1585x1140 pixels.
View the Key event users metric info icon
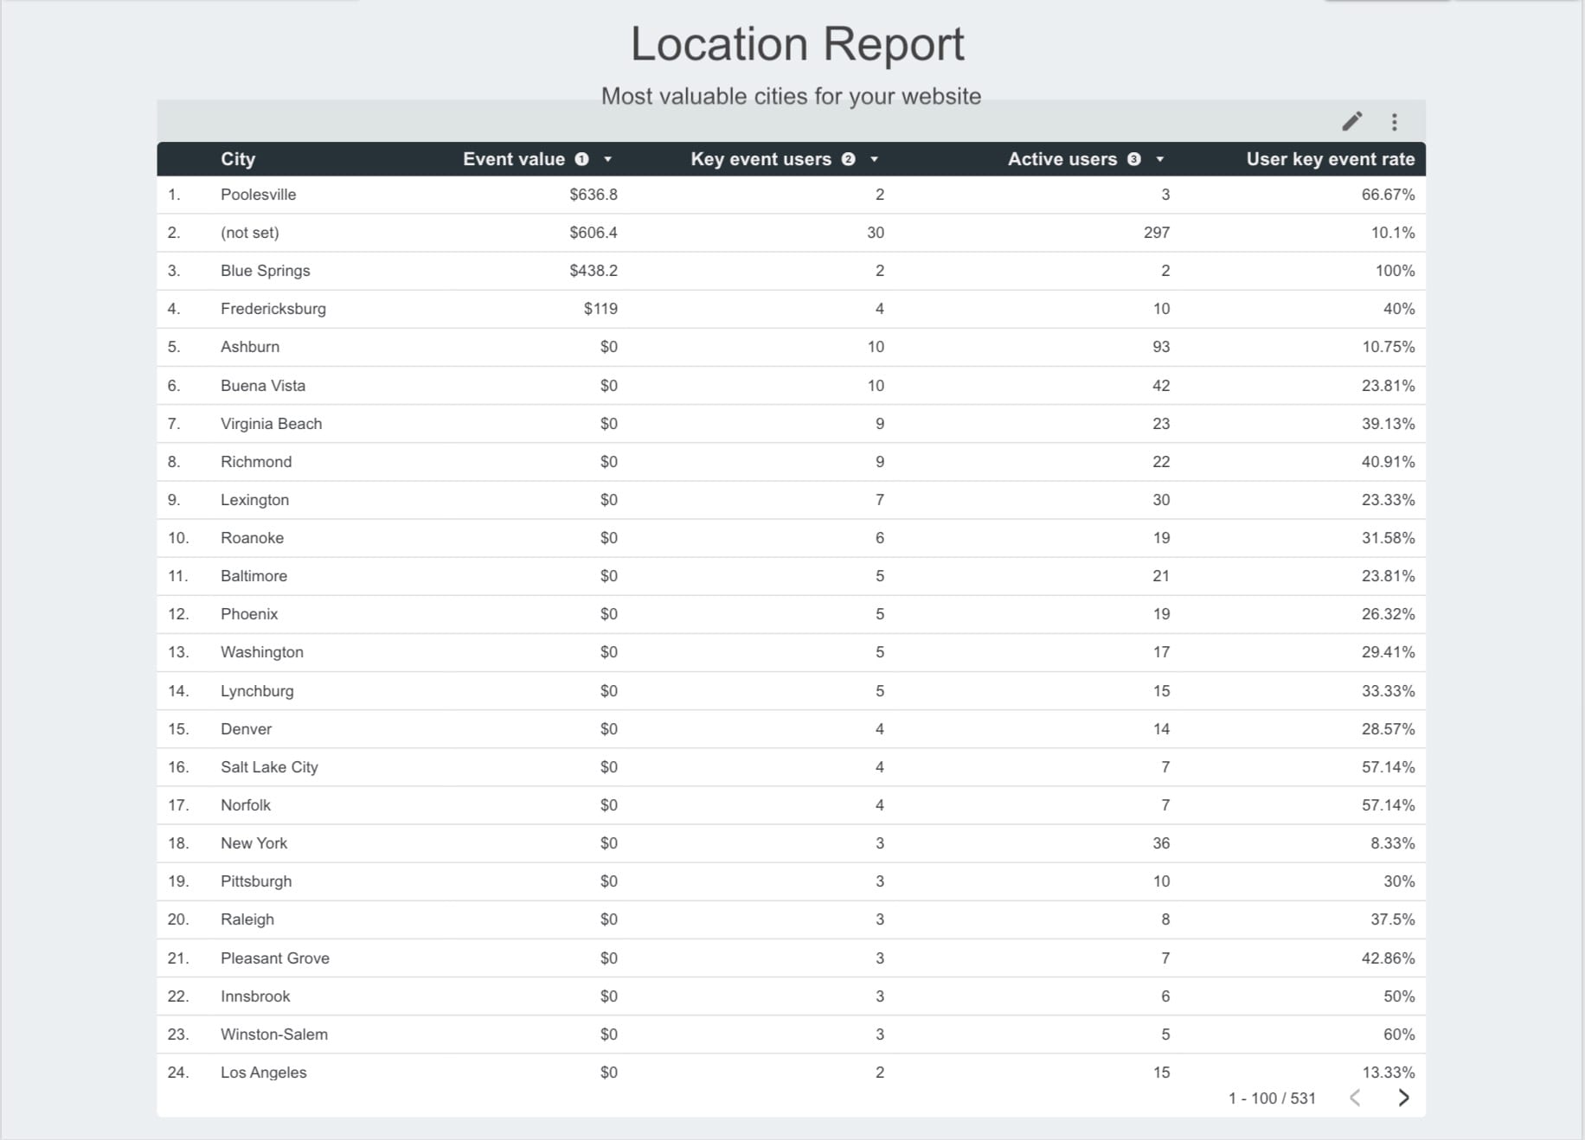(847, 159)
